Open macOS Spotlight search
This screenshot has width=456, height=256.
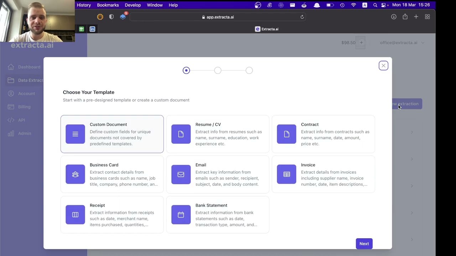point(375,5)
